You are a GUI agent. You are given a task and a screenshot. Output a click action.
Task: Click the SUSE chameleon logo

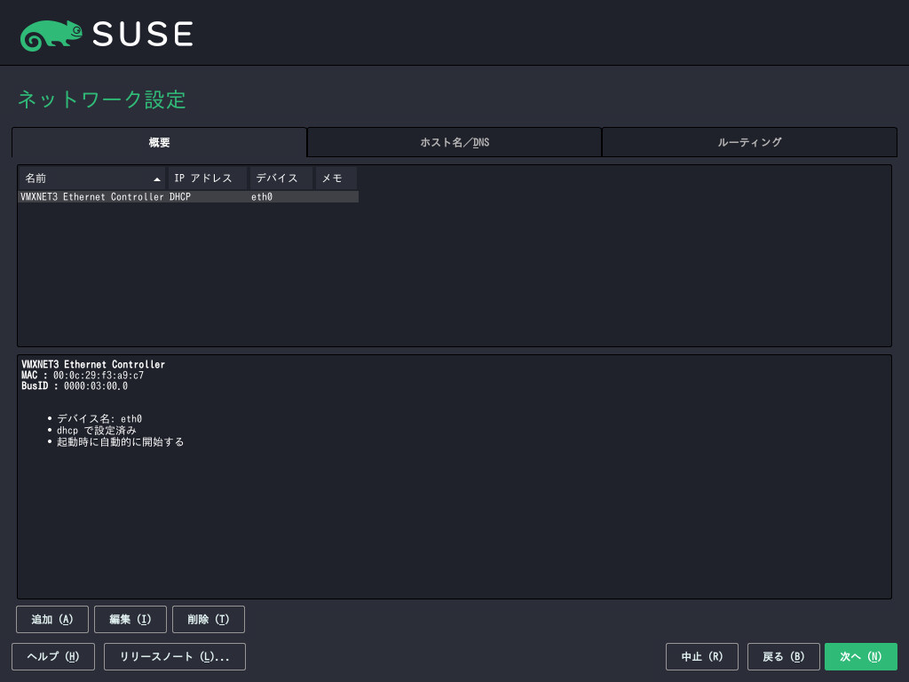(51, 33)
